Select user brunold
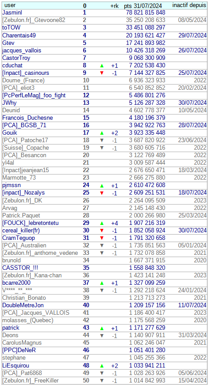209x386 pixels. (x=11, y=261)
